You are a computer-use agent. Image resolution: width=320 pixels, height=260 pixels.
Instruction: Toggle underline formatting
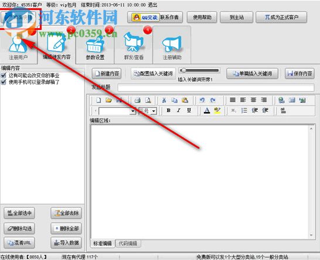point(189,110)
